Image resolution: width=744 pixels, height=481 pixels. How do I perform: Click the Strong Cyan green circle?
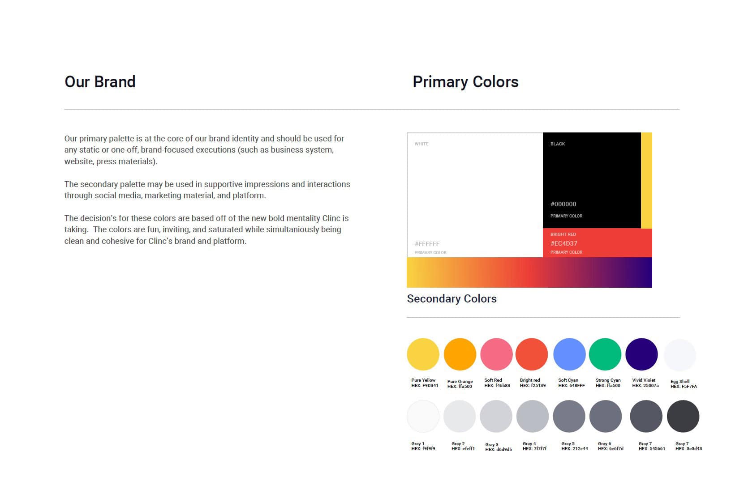pyautogui.click(x=605, y=354)
